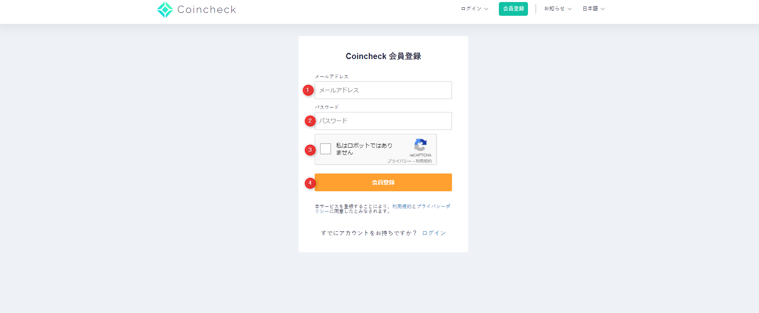Click the Coincheck wordmark in header
This screenshot has height=313, width=759.
click(206, 9)
